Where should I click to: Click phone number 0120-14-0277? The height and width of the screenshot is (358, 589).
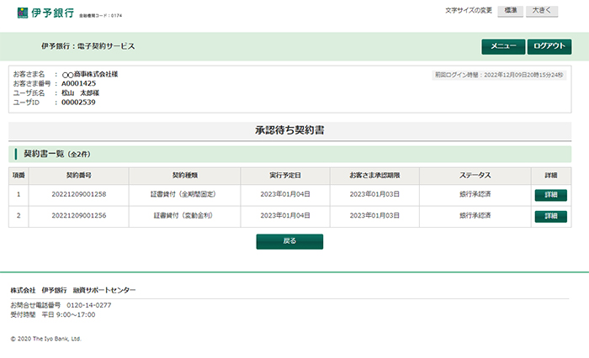tap(89, 305)
